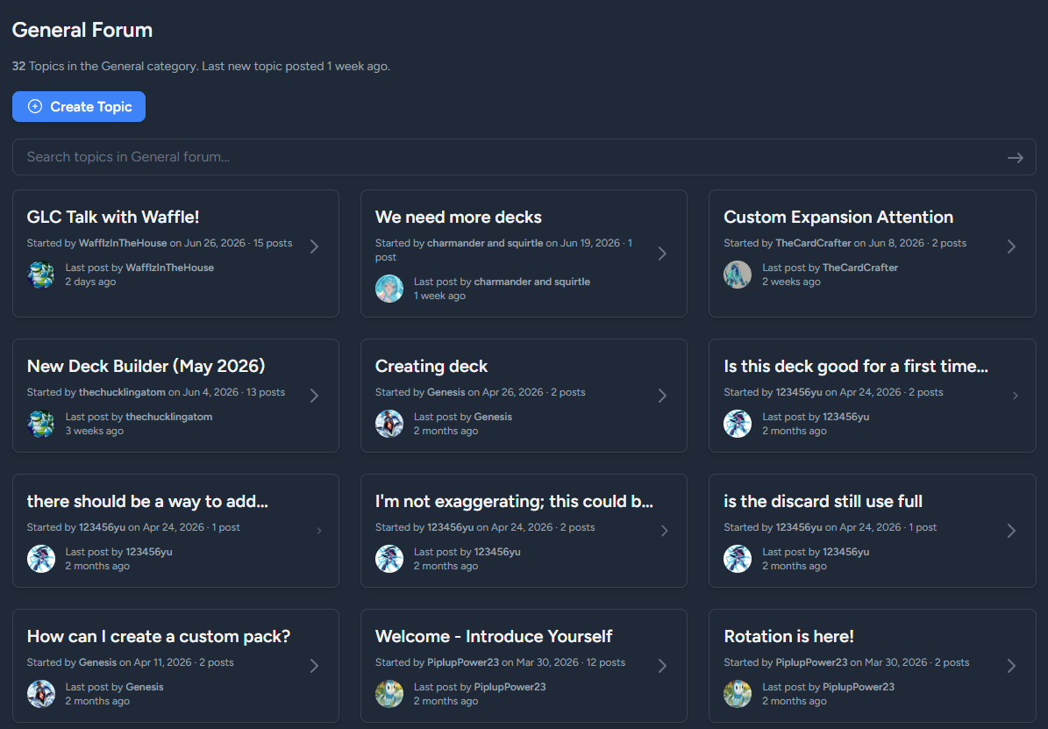
Task: Click WafflzInTheHouse avatar in GLC Talk card
Action: pos(40,275)
